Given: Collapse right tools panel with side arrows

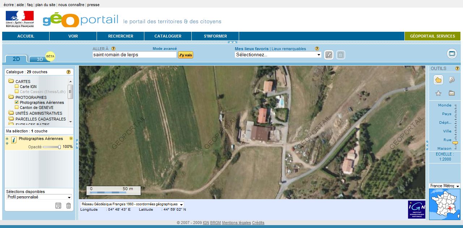Looking at the screenshot, I should pos(427,145).
